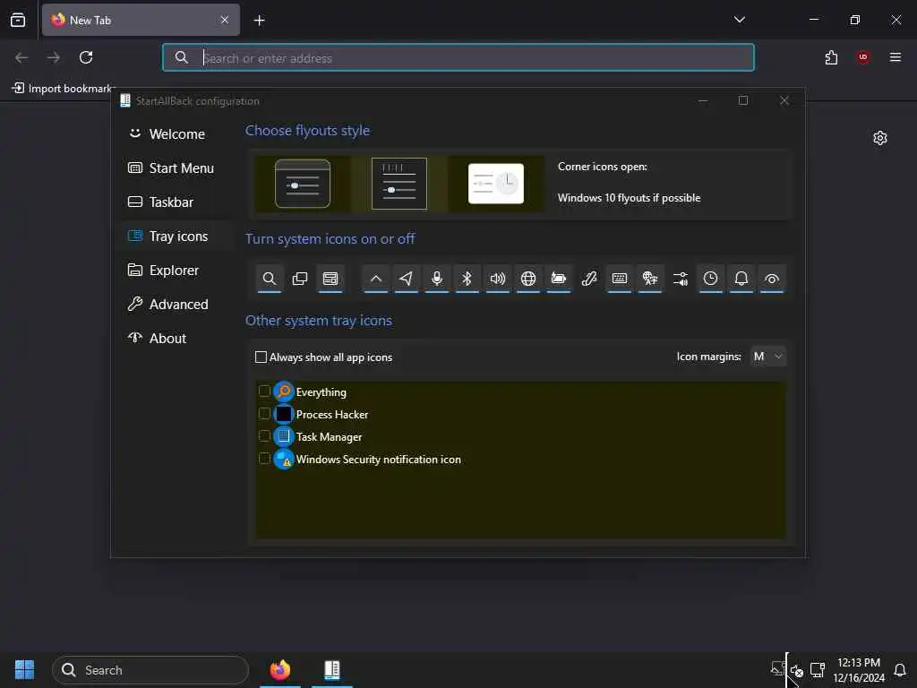
Task: Click Import bookmarks link
Action: pyautogui.click(x=63, y=89)
